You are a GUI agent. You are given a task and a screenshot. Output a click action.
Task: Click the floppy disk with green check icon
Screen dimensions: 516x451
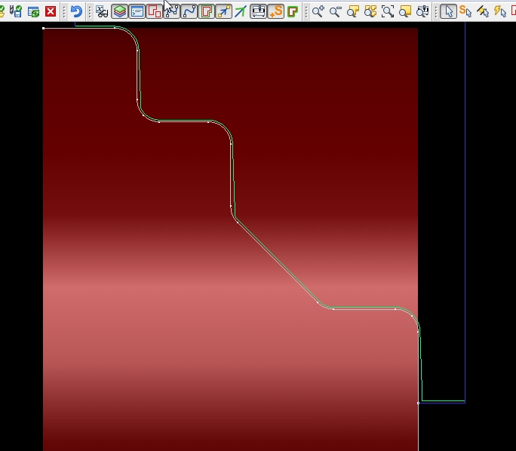tap(16, 11)
